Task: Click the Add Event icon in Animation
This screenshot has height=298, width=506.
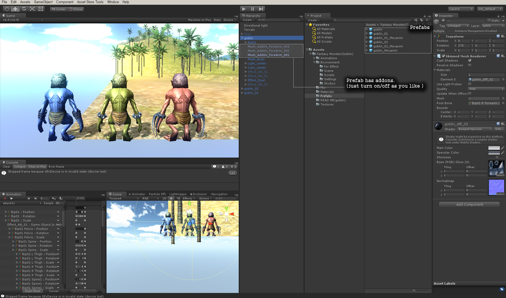Action: [61, 198]
